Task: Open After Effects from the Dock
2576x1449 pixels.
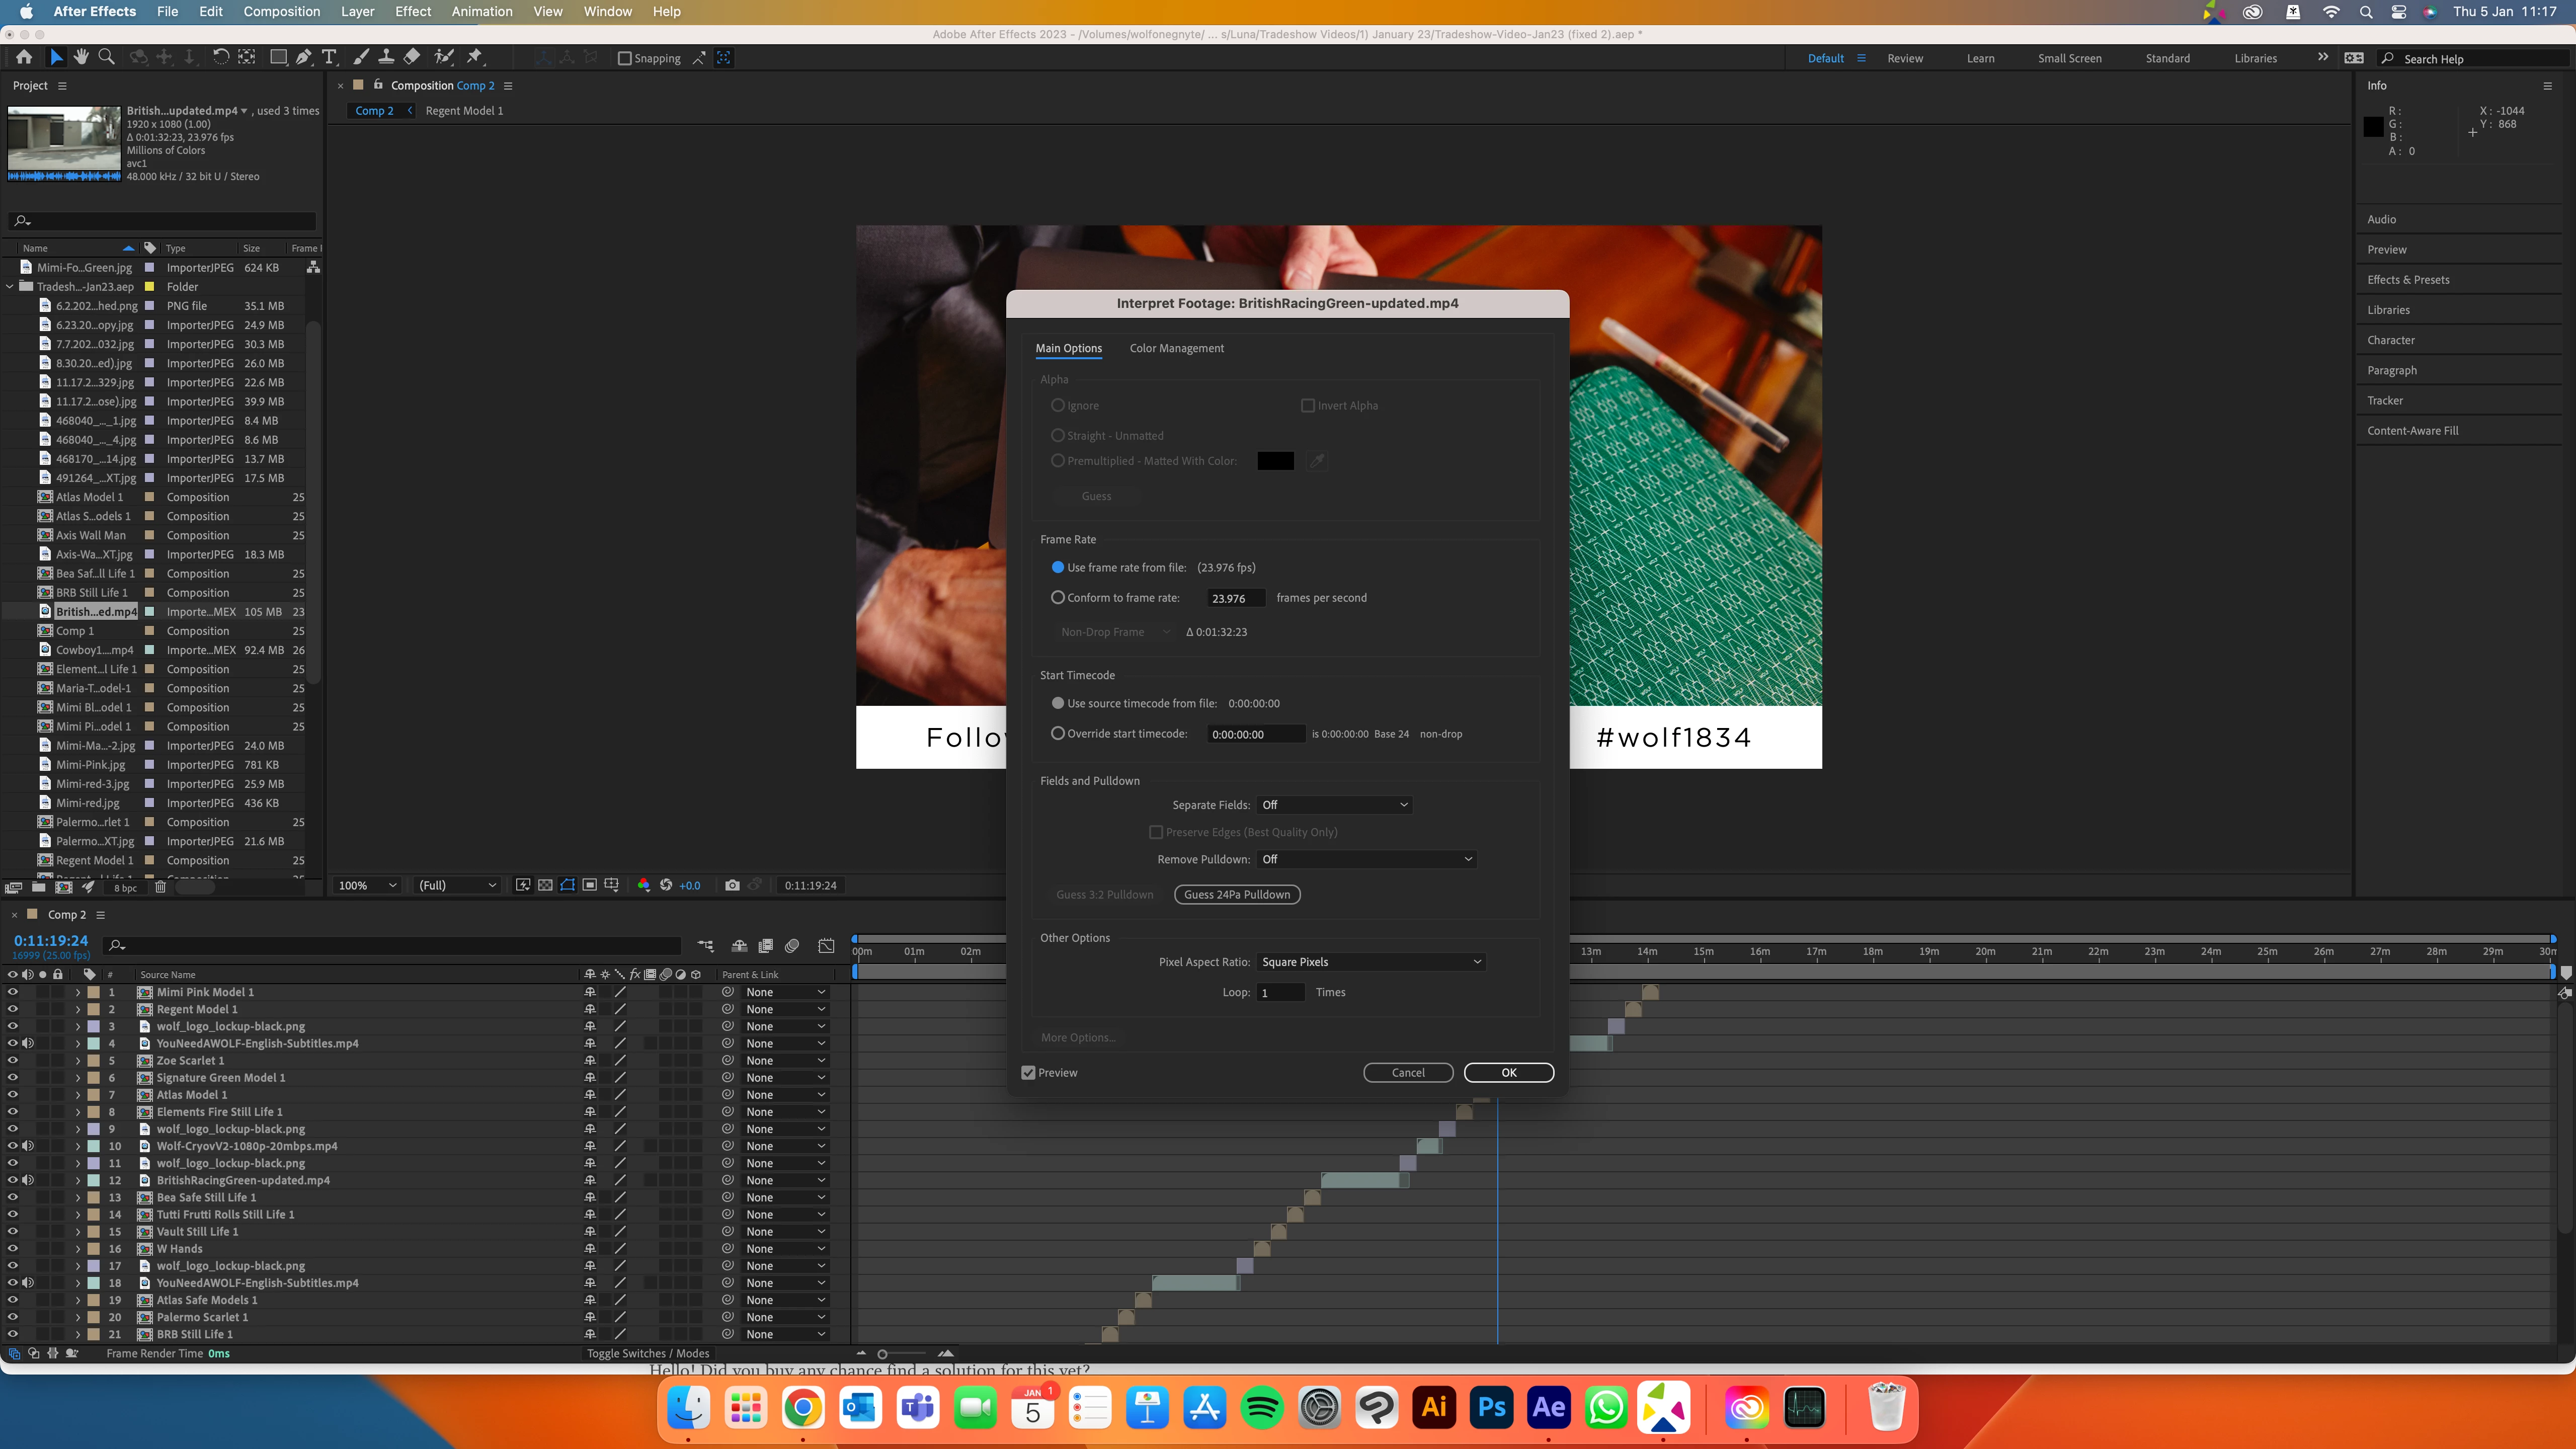Action: (x=1548, y=1408)
